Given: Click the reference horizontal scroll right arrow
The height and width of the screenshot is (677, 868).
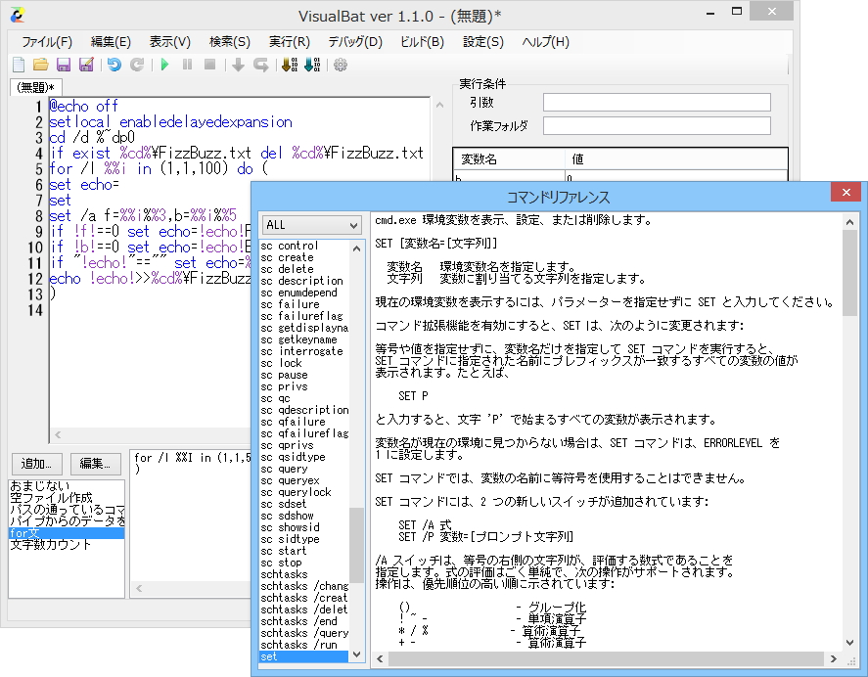Looking at the screenshot, I should point(833,658).
